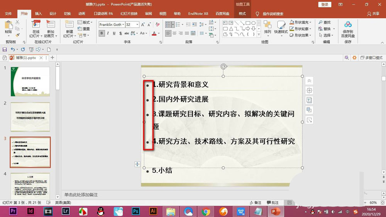
Task: Click the 新加动画页 animation page icon
Action: tap(51, 25)
